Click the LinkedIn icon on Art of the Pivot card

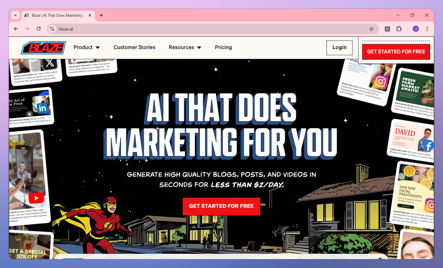pos(43,108)
